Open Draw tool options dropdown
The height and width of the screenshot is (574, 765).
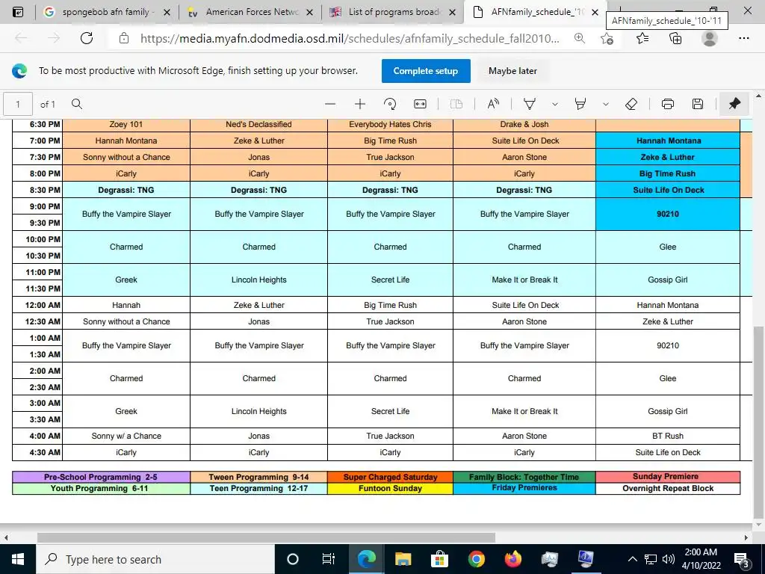click(x=555, y=104)
